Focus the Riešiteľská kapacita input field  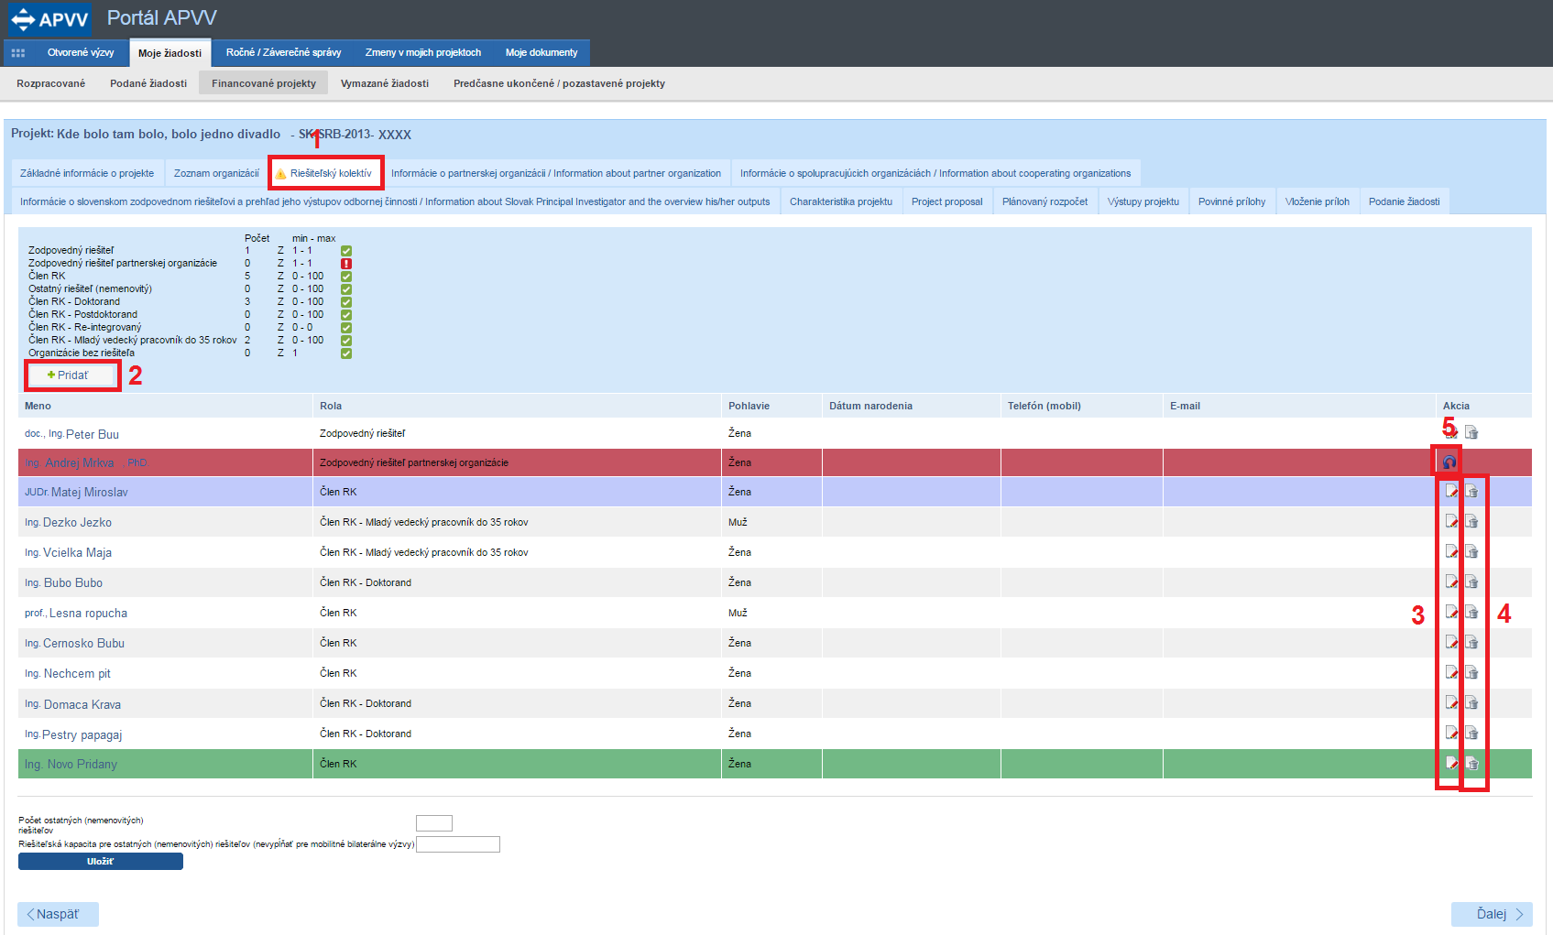[x=458, y=844]
